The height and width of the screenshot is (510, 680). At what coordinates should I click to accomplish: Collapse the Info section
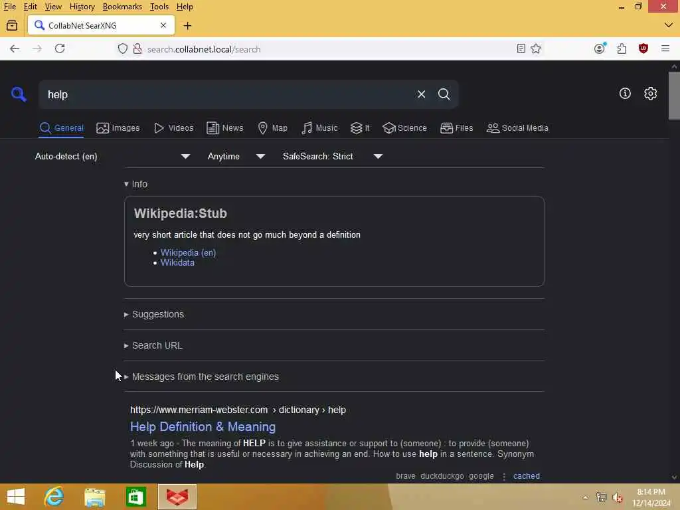coord(135,184)
